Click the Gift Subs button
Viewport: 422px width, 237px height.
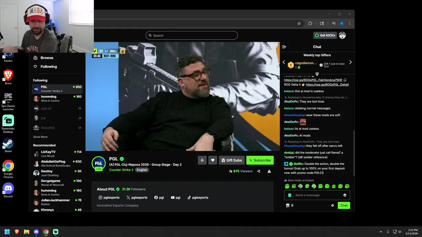232,160
